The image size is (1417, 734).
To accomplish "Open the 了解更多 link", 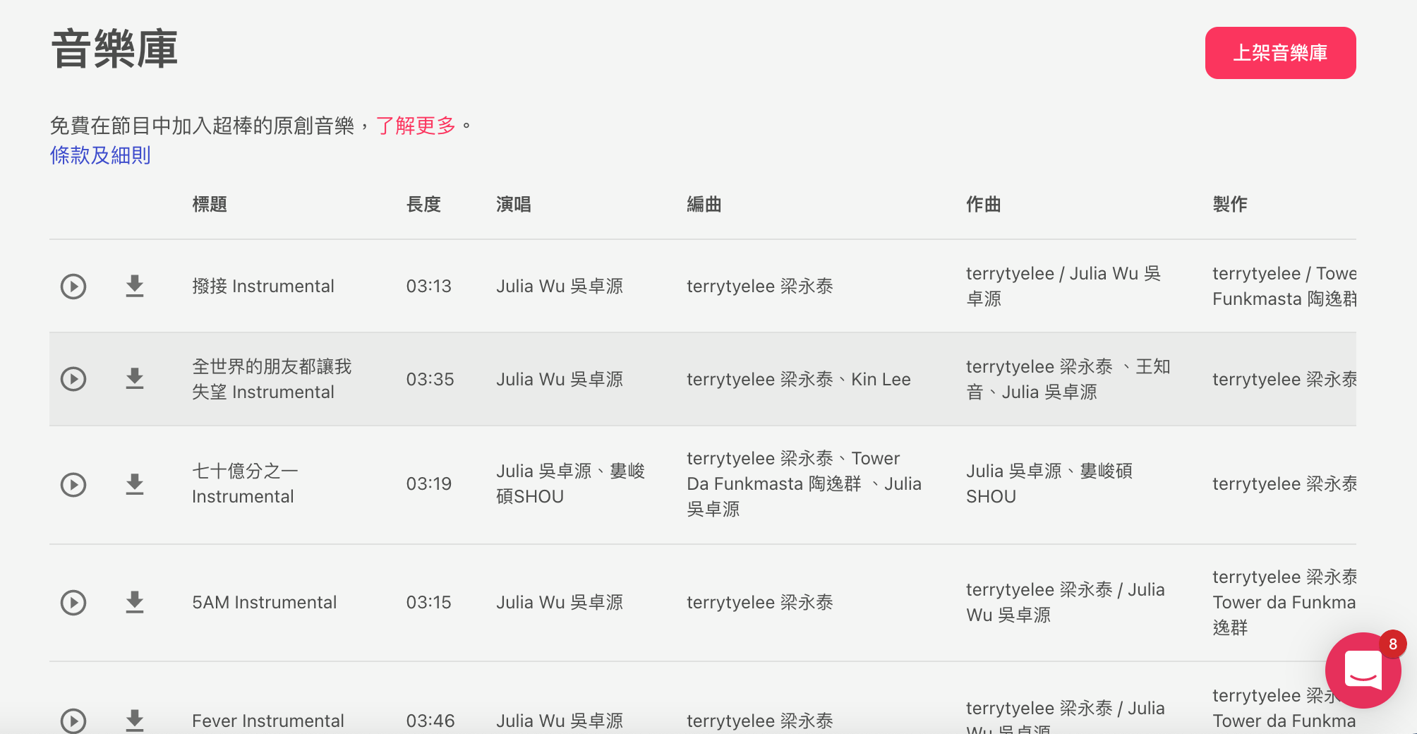I will pos(416,126).
